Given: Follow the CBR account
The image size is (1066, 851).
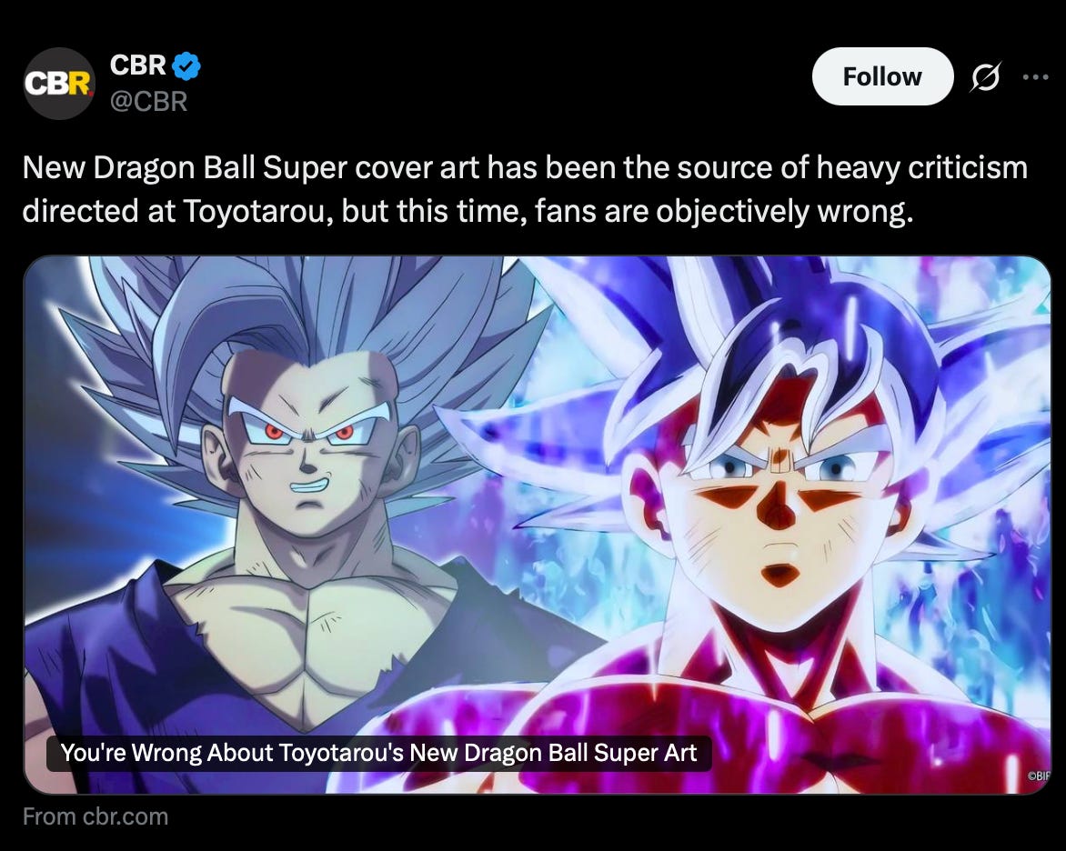Looking at the screenshot, I should tap(882, 76).
